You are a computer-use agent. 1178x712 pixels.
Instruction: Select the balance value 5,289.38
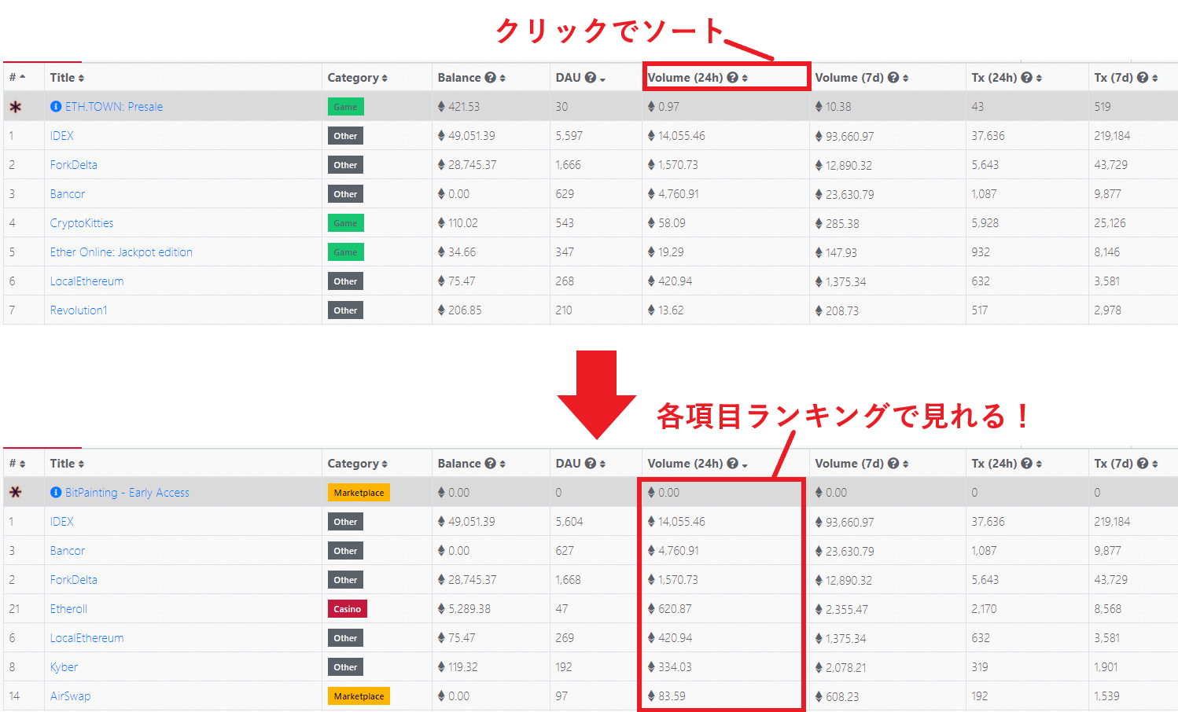coord(469,609)
